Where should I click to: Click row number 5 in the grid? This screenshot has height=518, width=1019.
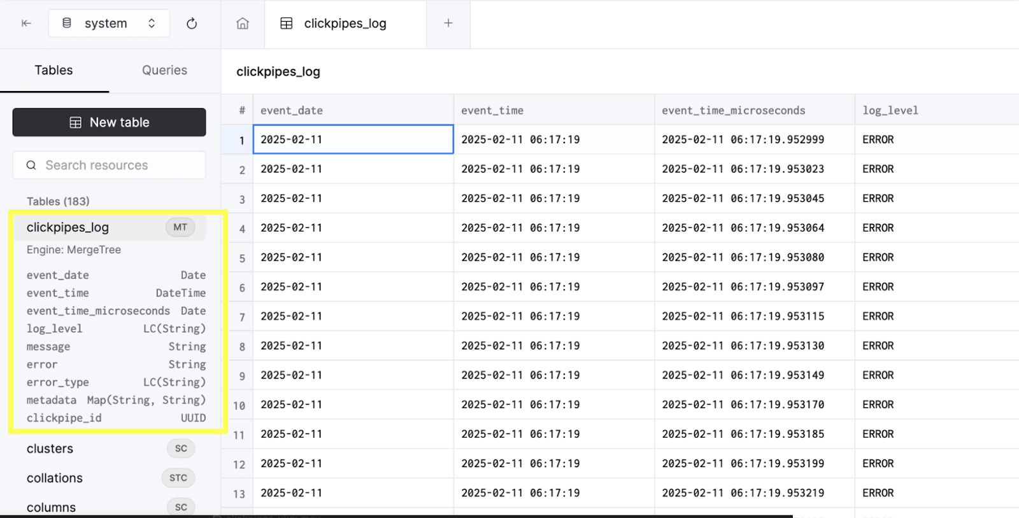pyautogui.click(x=241, y=258)
